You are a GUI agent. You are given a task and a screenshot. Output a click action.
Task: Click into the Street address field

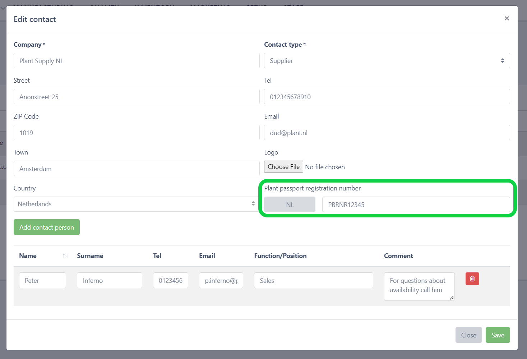[x=137, y=97]
